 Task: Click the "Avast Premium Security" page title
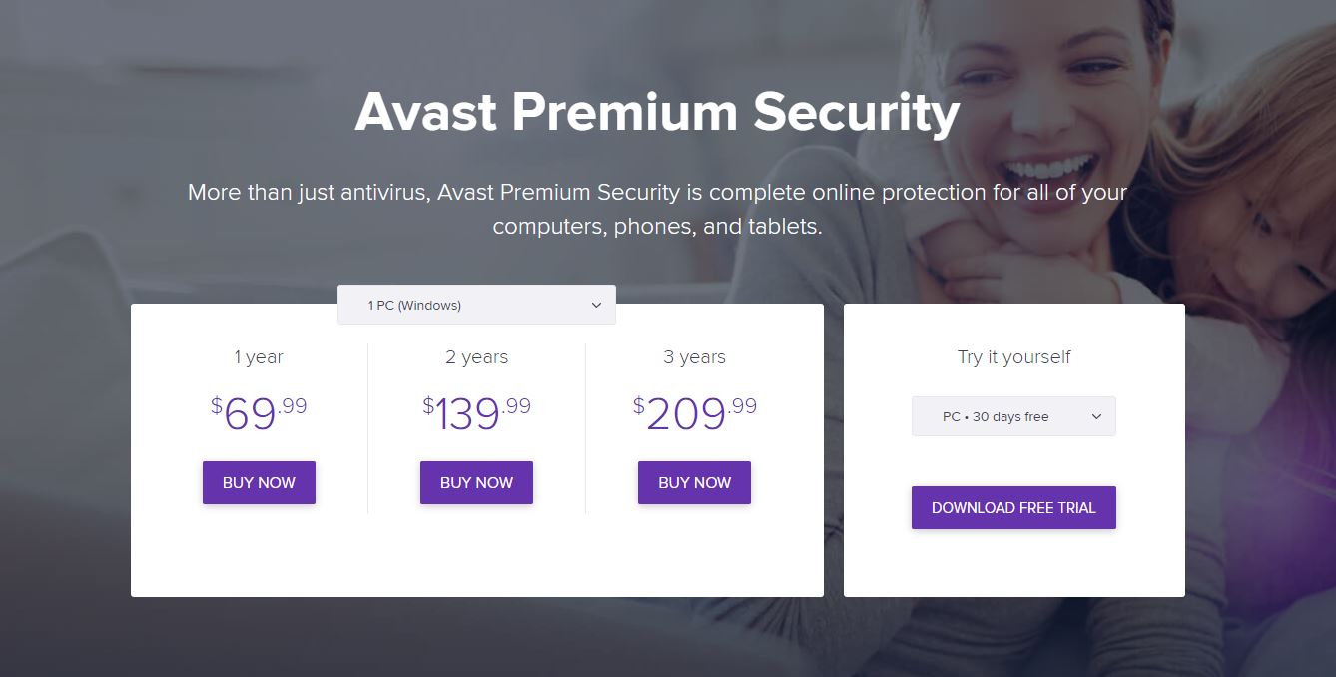pos(657,112)
